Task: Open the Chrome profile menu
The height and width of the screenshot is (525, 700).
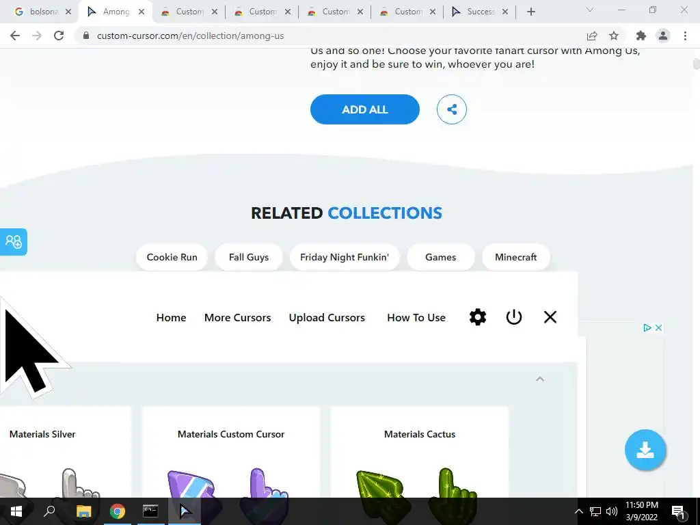Action: [663, 36]
